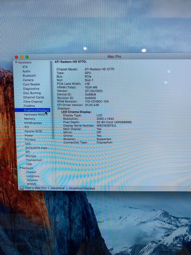The image size is (191, 255).
Task: Open the Bluetooth hardware entry
Action: click(29, 76)
